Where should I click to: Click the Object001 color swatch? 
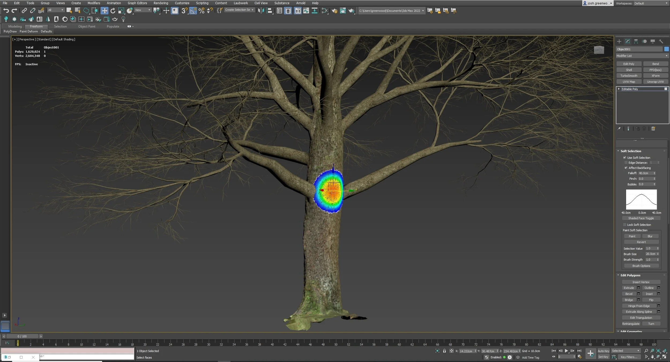666,49
